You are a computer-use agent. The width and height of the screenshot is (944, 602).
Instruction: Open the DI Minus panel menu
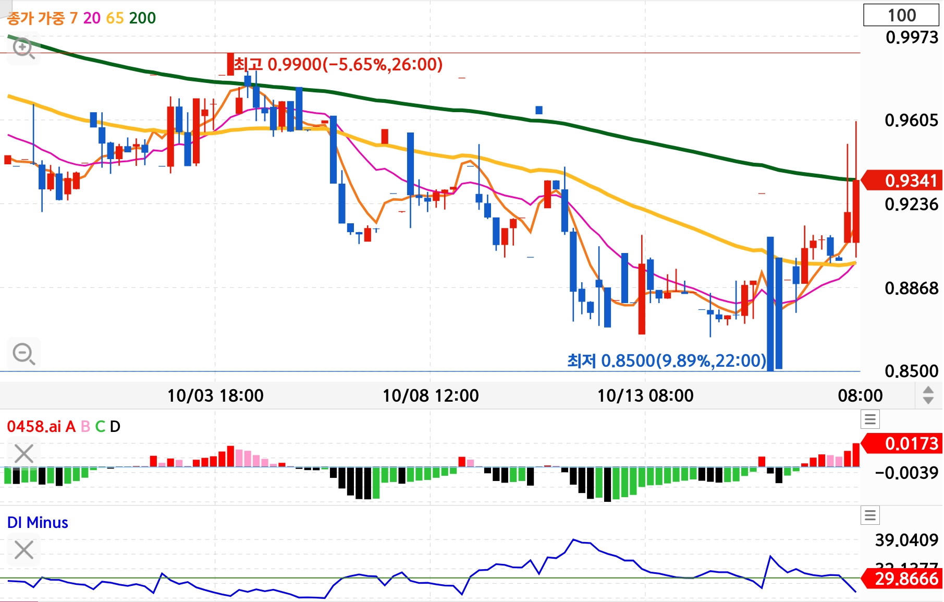(870, 515)
